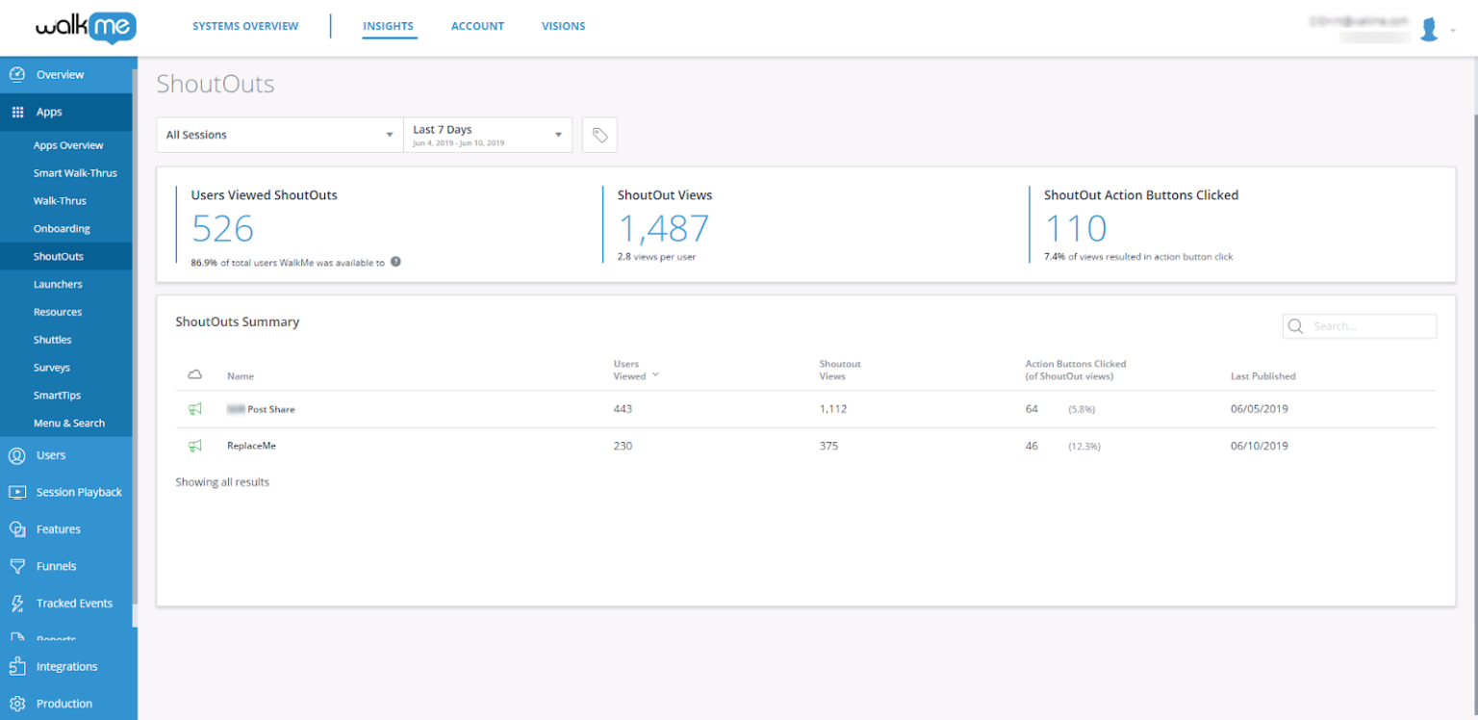Open the All Sessions dropdown
The image size is (1478, 720).
click(x=279, y=135)
